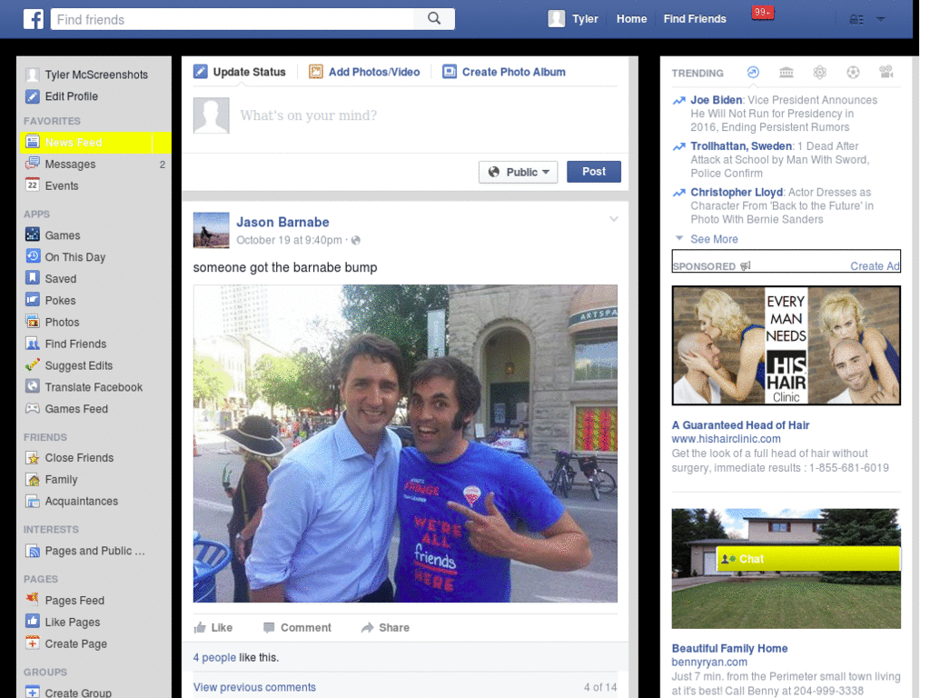Click Christopher Lloyd trending topic

click(x=737, y=193)
